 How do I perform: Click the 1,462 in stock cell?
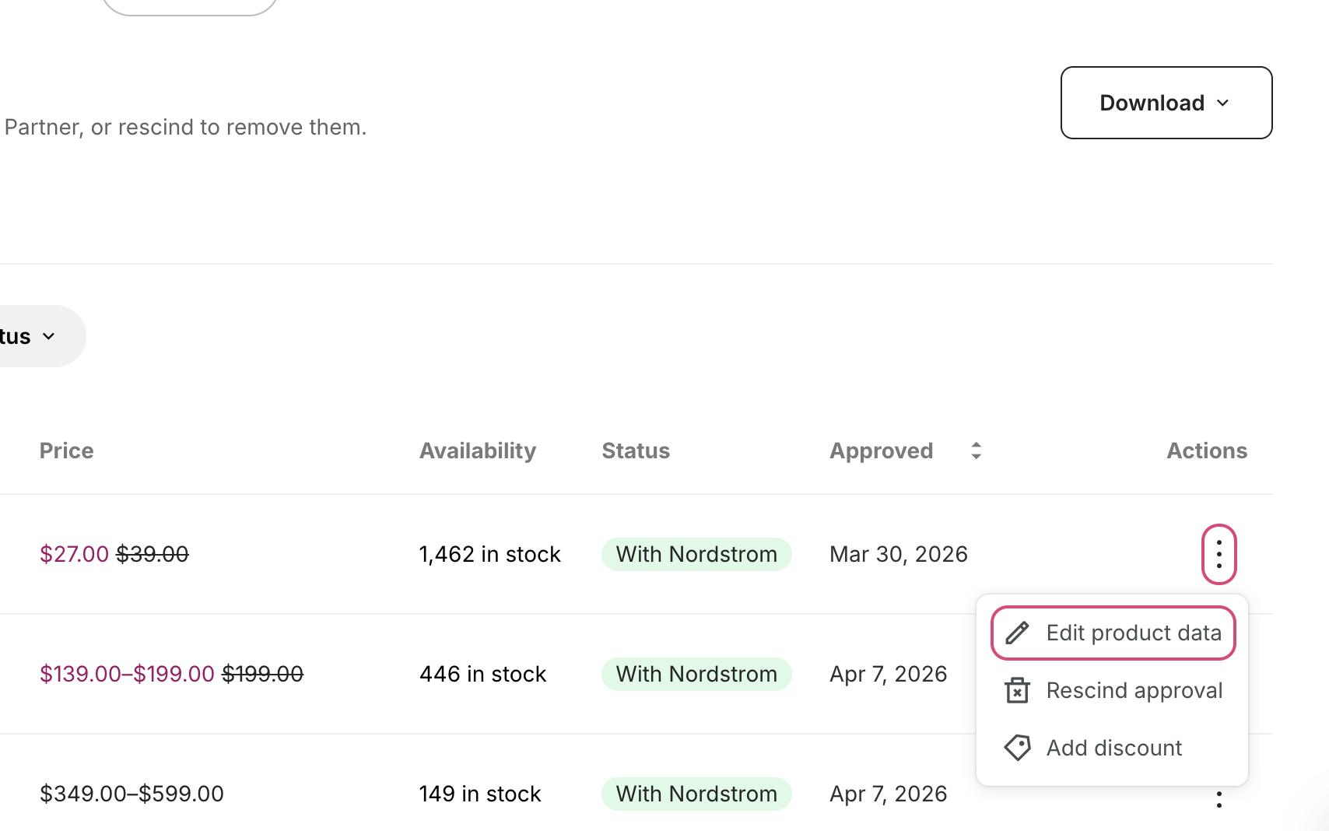coord(489,554)
